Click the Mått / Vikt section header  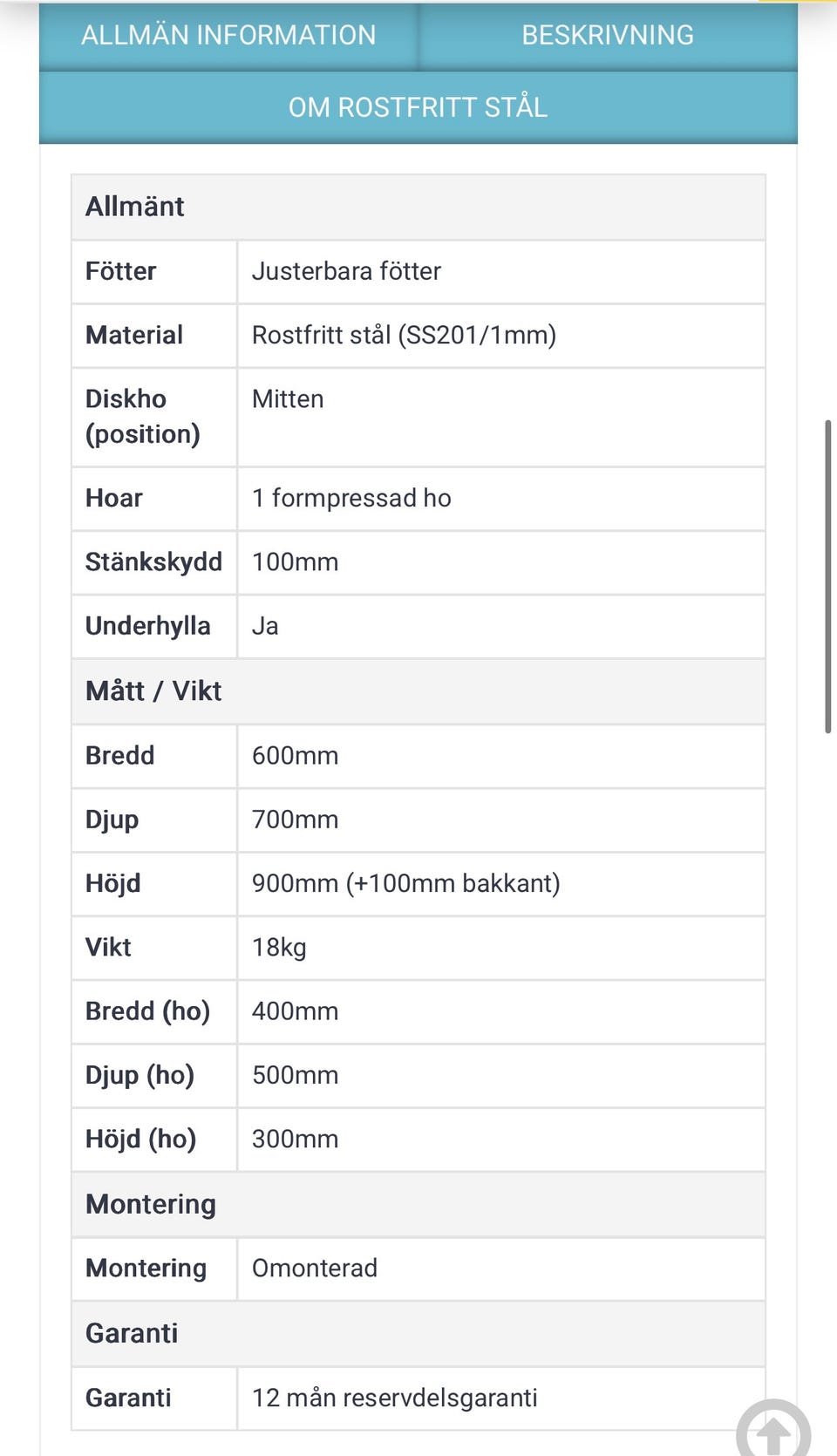point(153,691)
